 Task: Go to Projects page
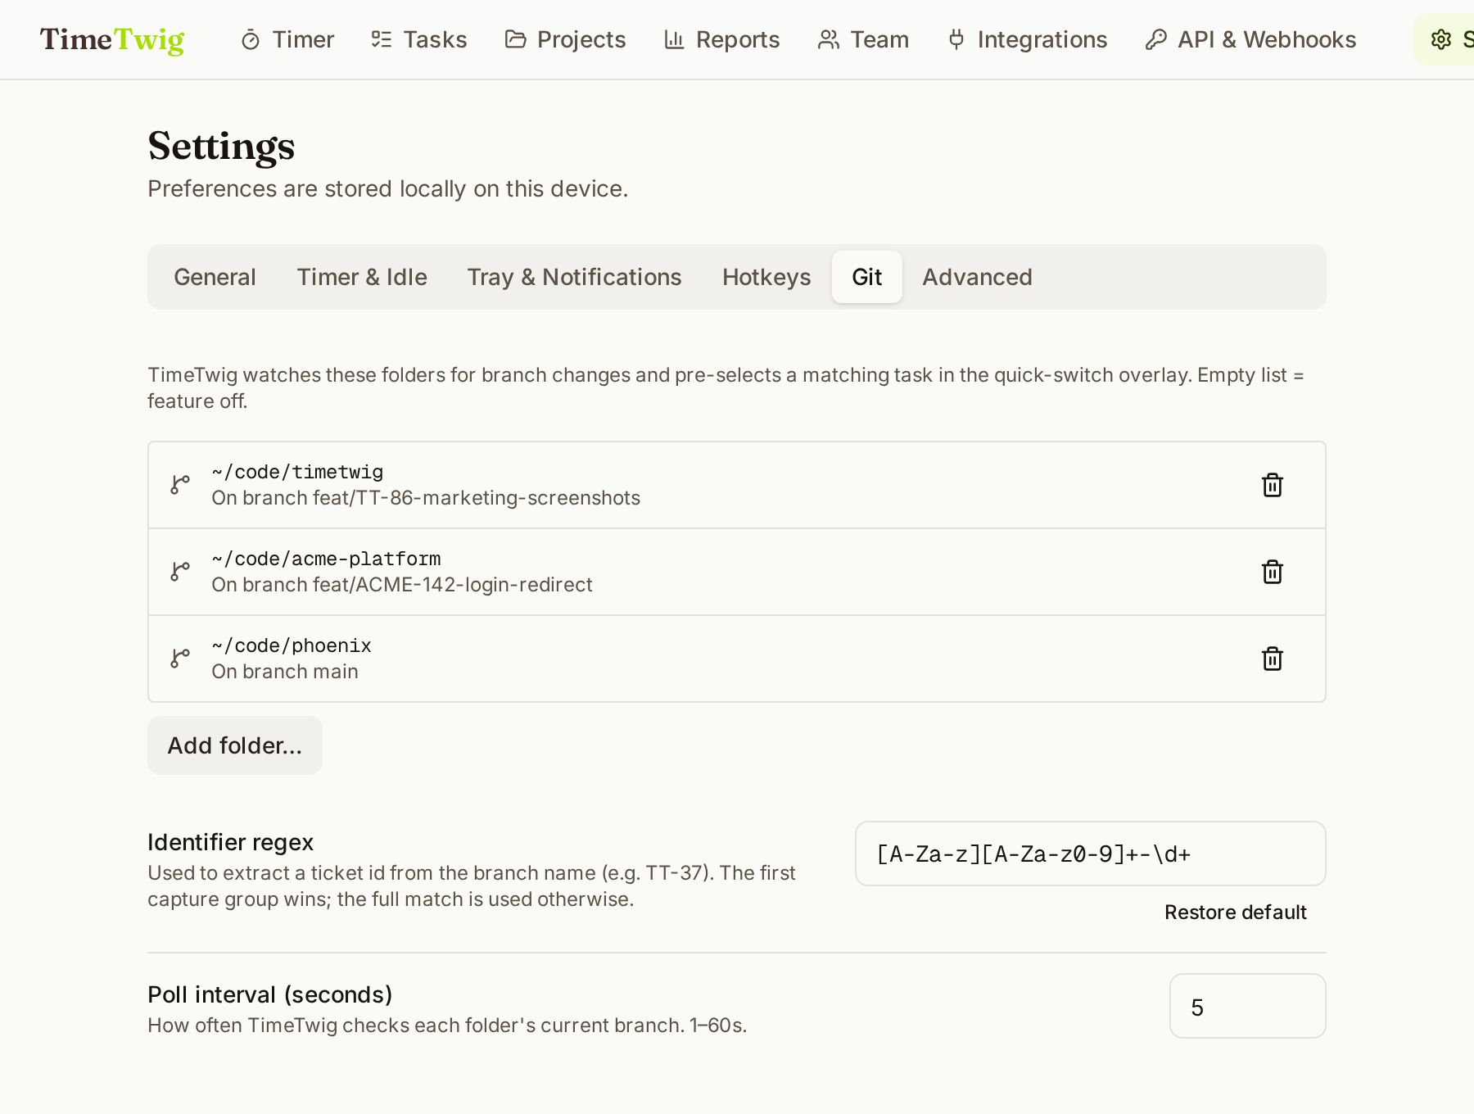565,39
